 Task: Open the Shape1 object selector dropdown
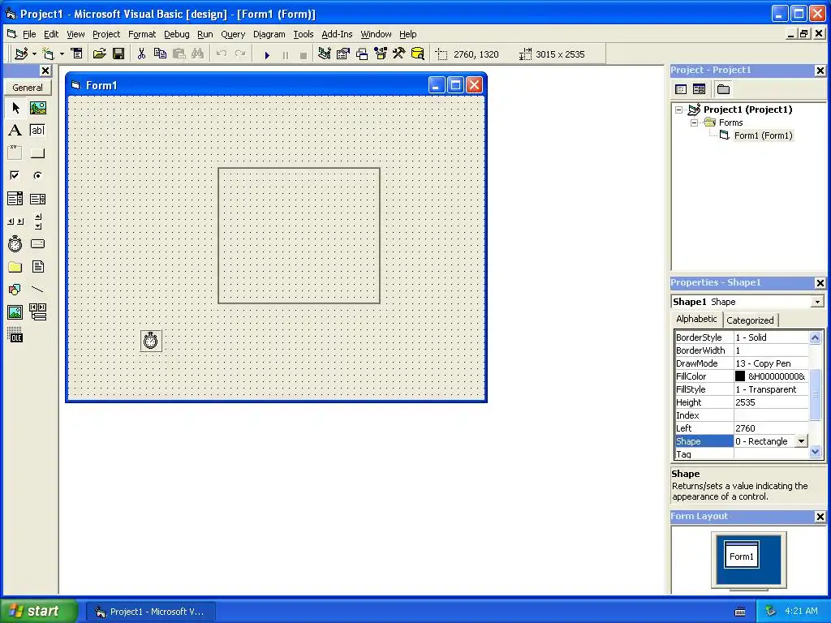pos(818,302)
